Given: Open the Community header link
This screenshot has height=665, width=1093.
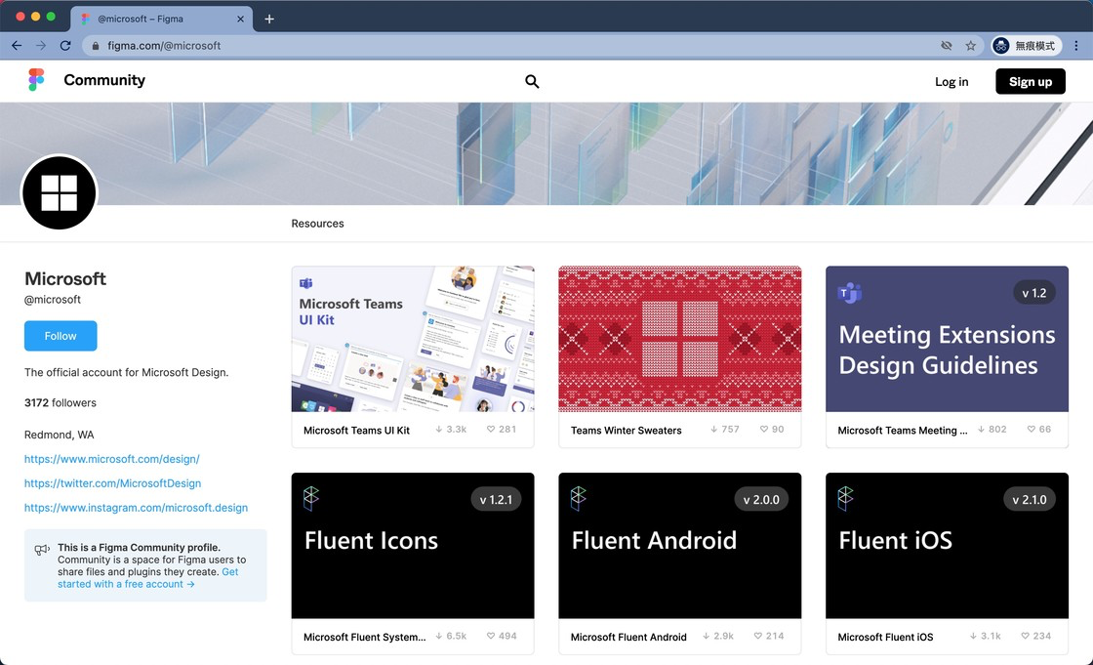Looking at the screenshot, I should [104, 80].
